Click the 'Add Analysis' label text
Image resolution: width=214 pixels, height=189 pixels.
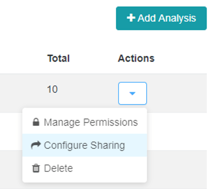[x=167, y=18]
